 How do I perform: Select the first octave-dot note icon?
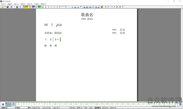point(46,7)
